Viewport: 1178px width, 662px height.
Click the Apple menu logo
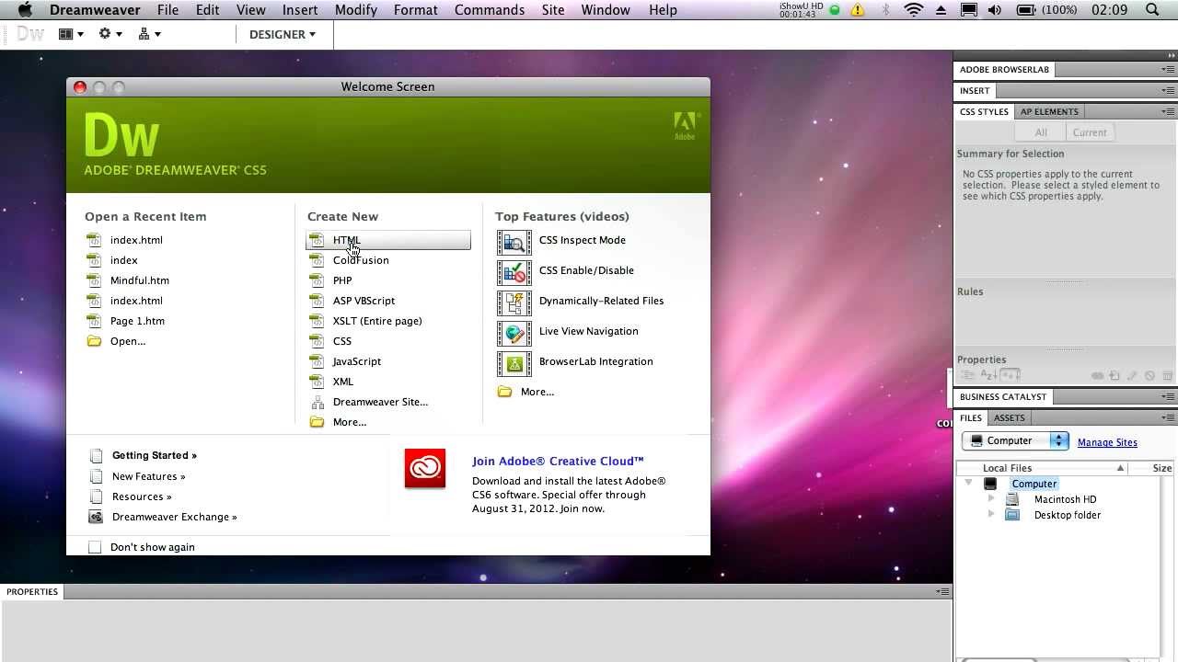(x=25, y=10)
